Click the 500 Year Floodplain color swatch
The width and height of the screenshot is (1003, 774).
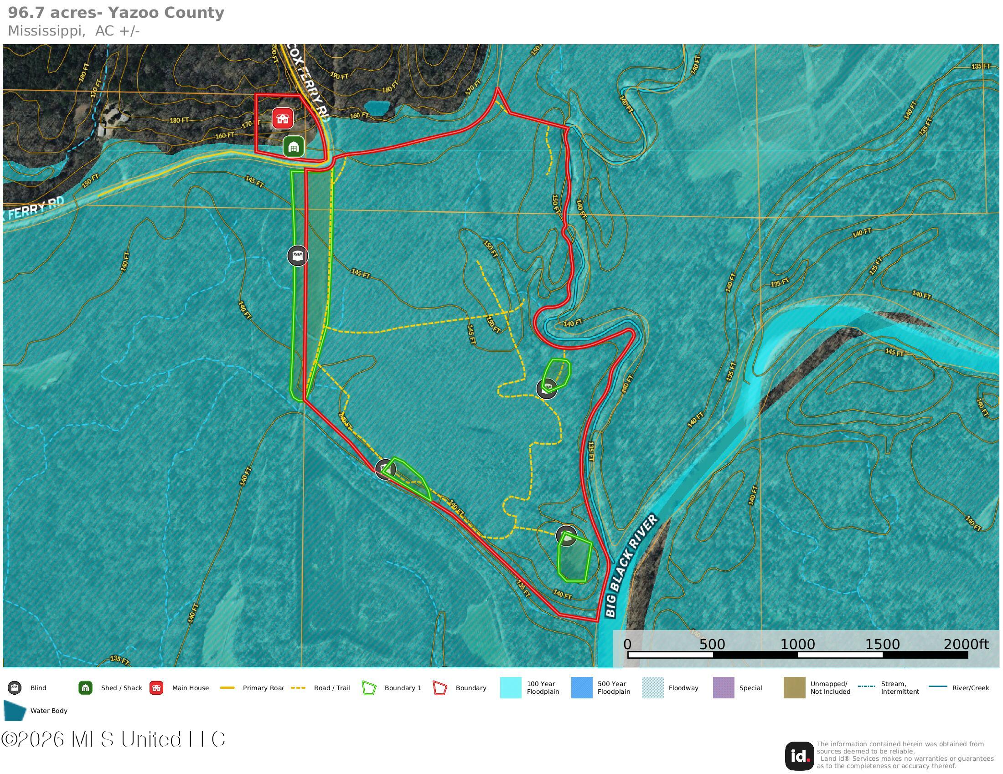coord(582,687)
